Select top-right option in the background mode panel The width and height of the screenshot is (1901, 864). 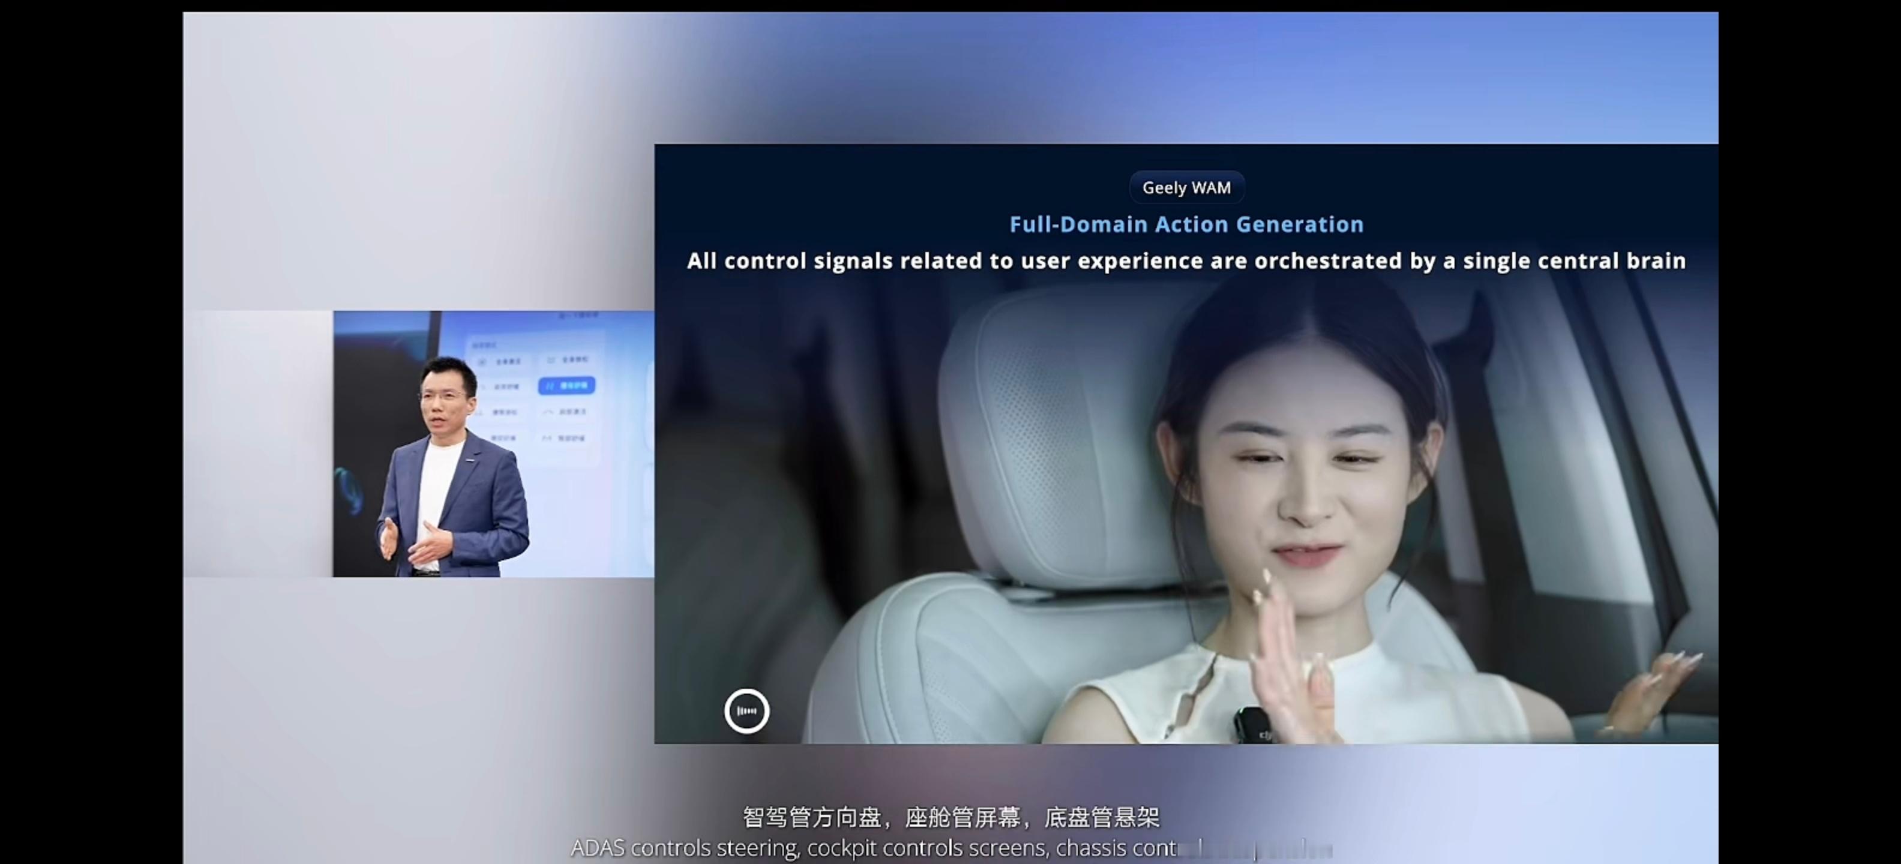point(568,360)
